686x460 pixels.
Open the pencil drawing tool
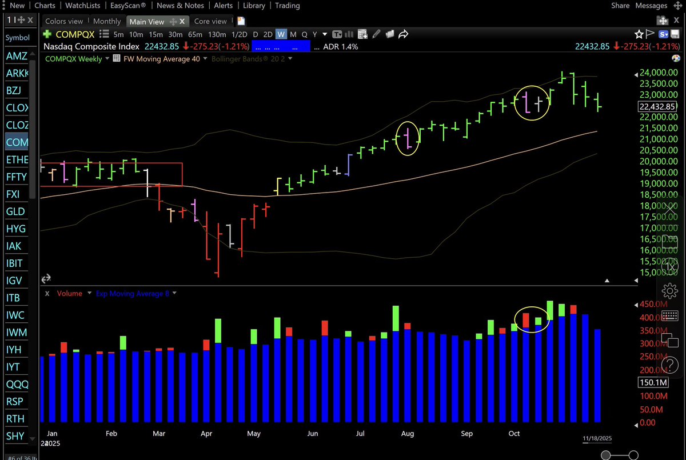point(376,34)
